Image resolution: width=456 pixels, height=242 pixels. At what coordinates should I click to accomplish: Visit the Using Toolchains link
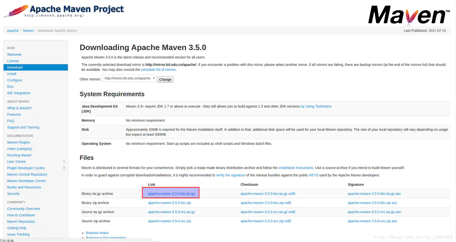click(316, 106)
